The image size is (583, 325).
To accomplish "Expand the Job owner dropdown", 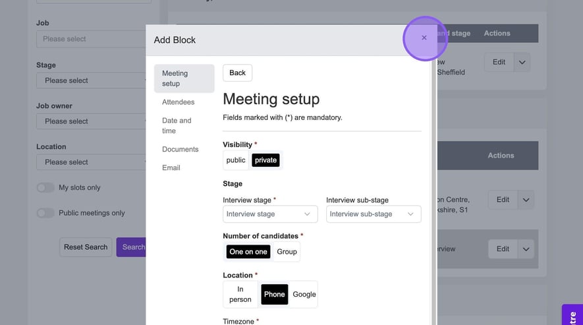I will [x=92, y=121].
